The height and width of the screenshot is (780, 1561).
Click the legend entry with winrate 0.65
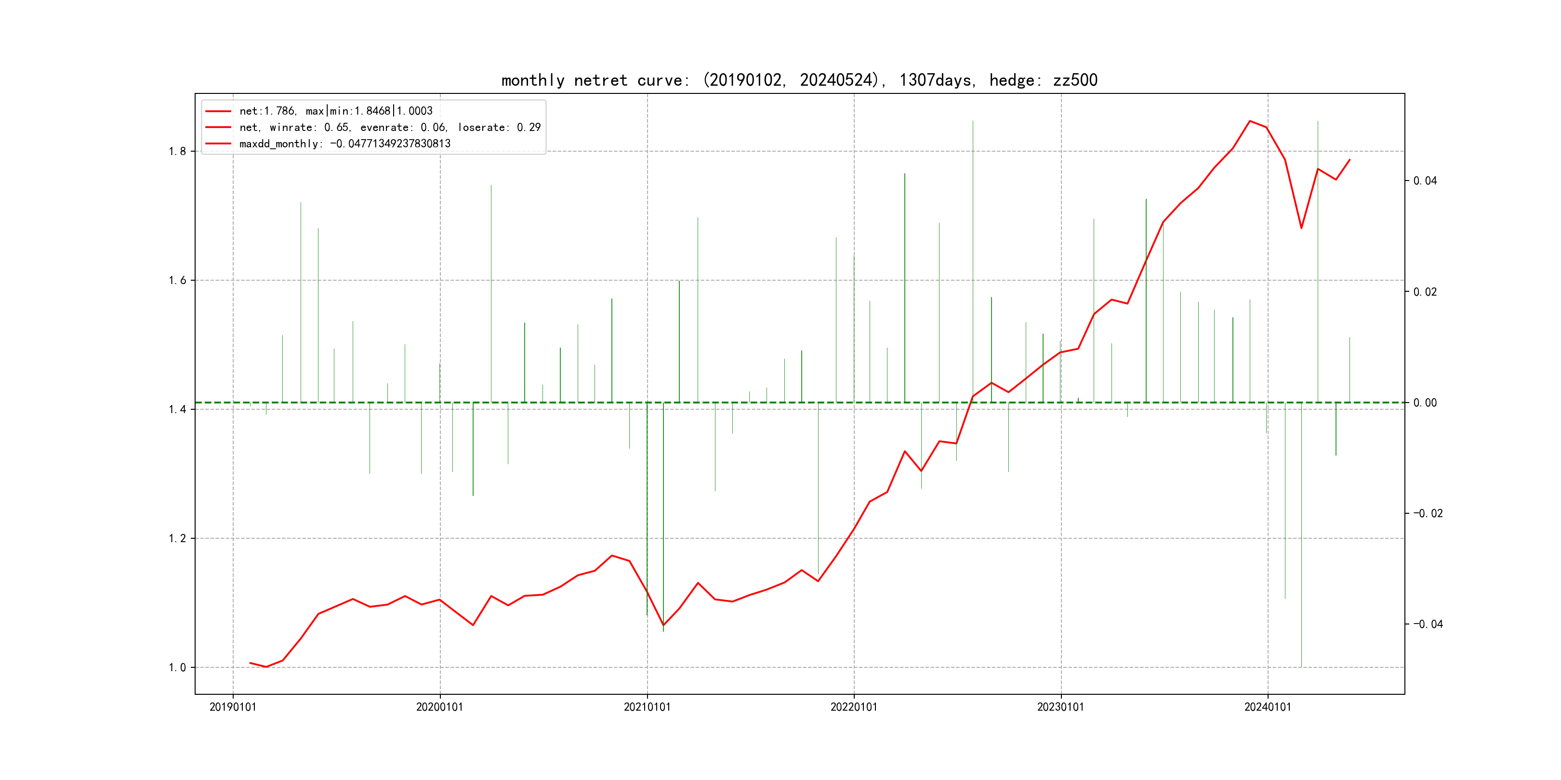point(390,127)
